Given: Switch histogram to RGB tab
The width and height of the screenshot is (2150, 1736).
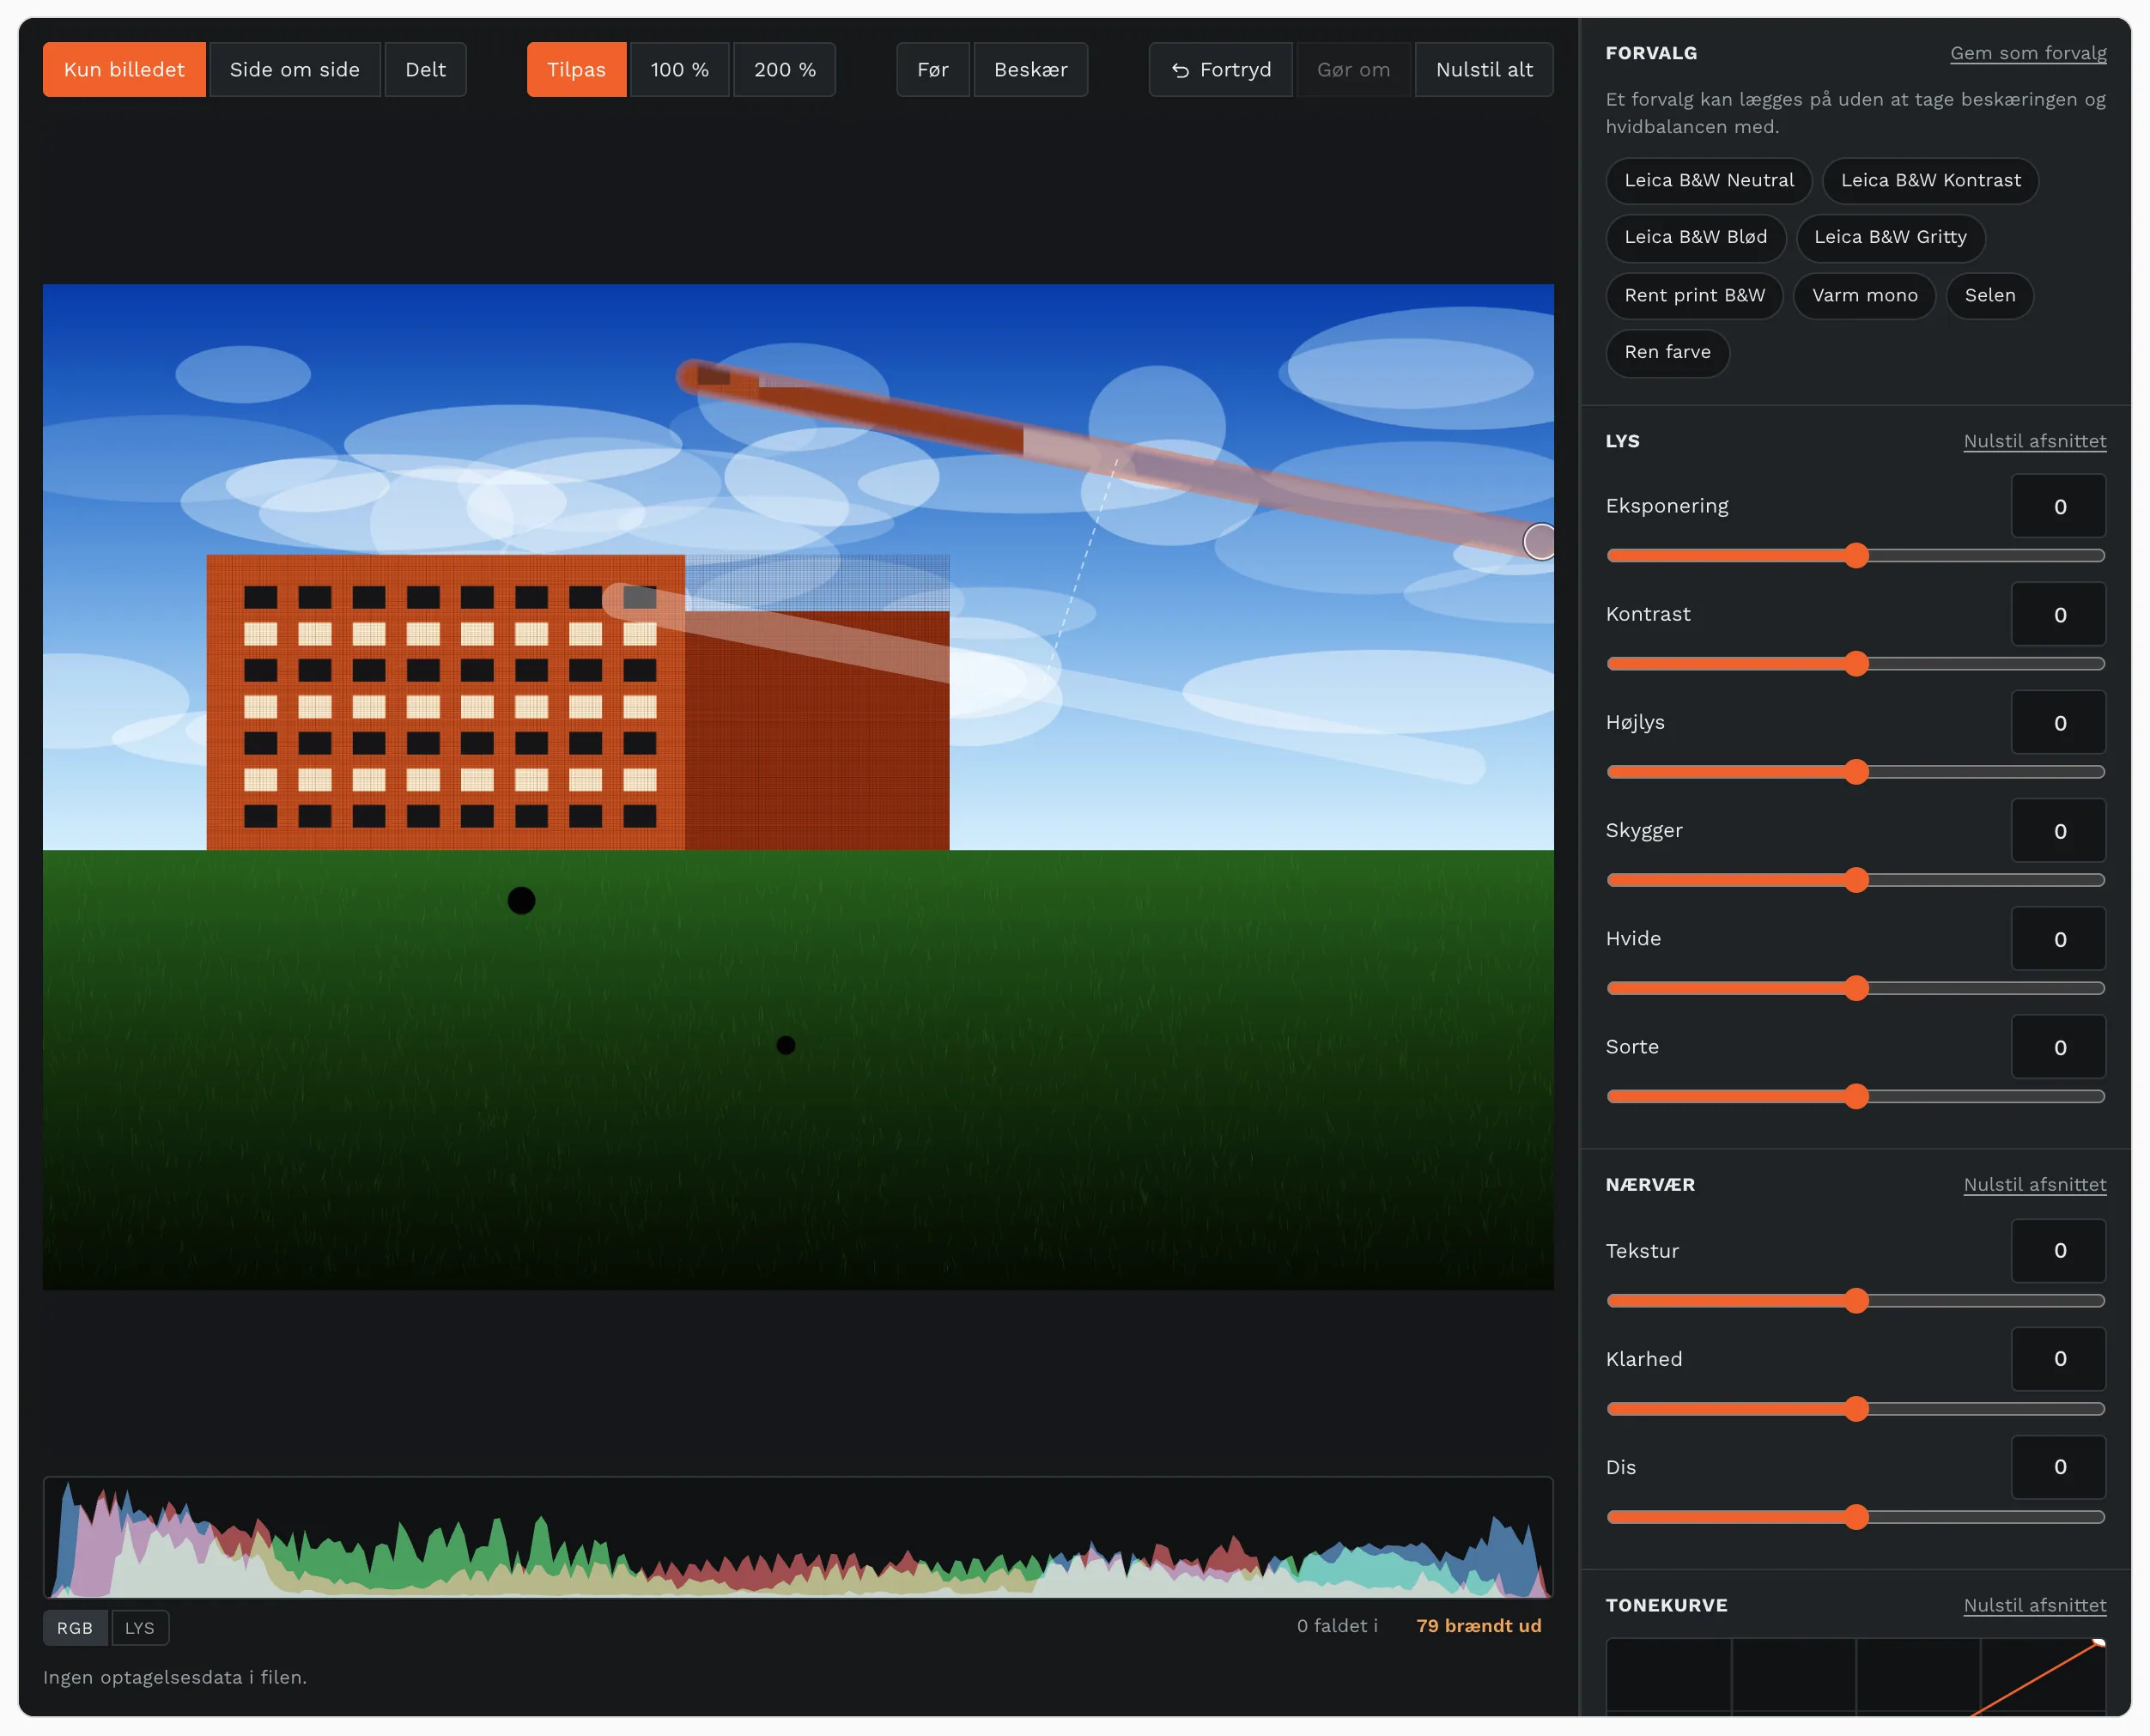Looking at the screenshot, I should 75,1628.
